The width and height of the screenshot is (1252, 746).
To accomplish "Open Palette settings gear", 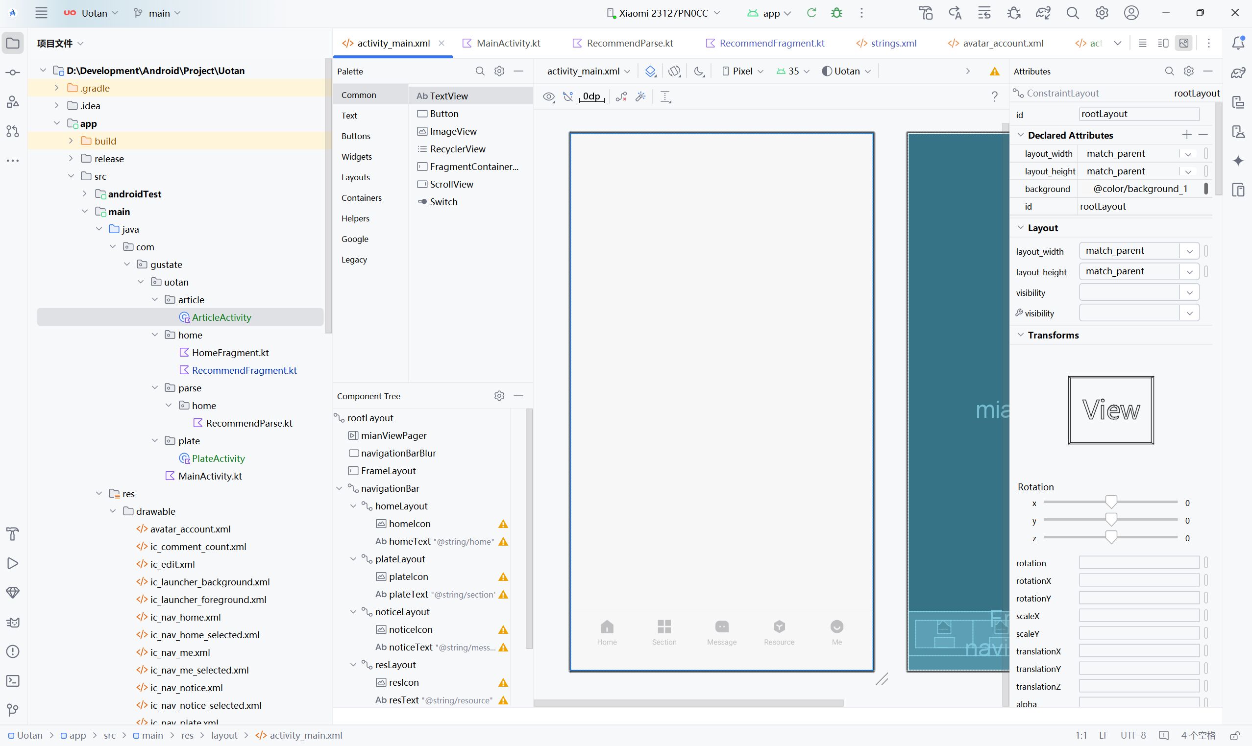I will click(499, 72).
